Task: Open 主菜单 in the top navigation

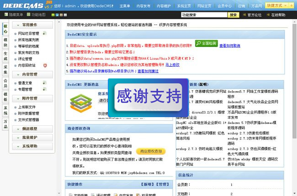Action: pyautogui.click(x=125, y=6)
